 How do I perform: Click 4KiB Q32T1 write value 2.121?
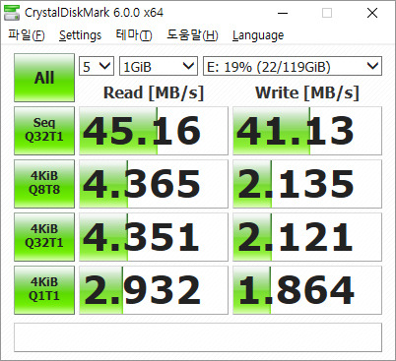[307, 237]
